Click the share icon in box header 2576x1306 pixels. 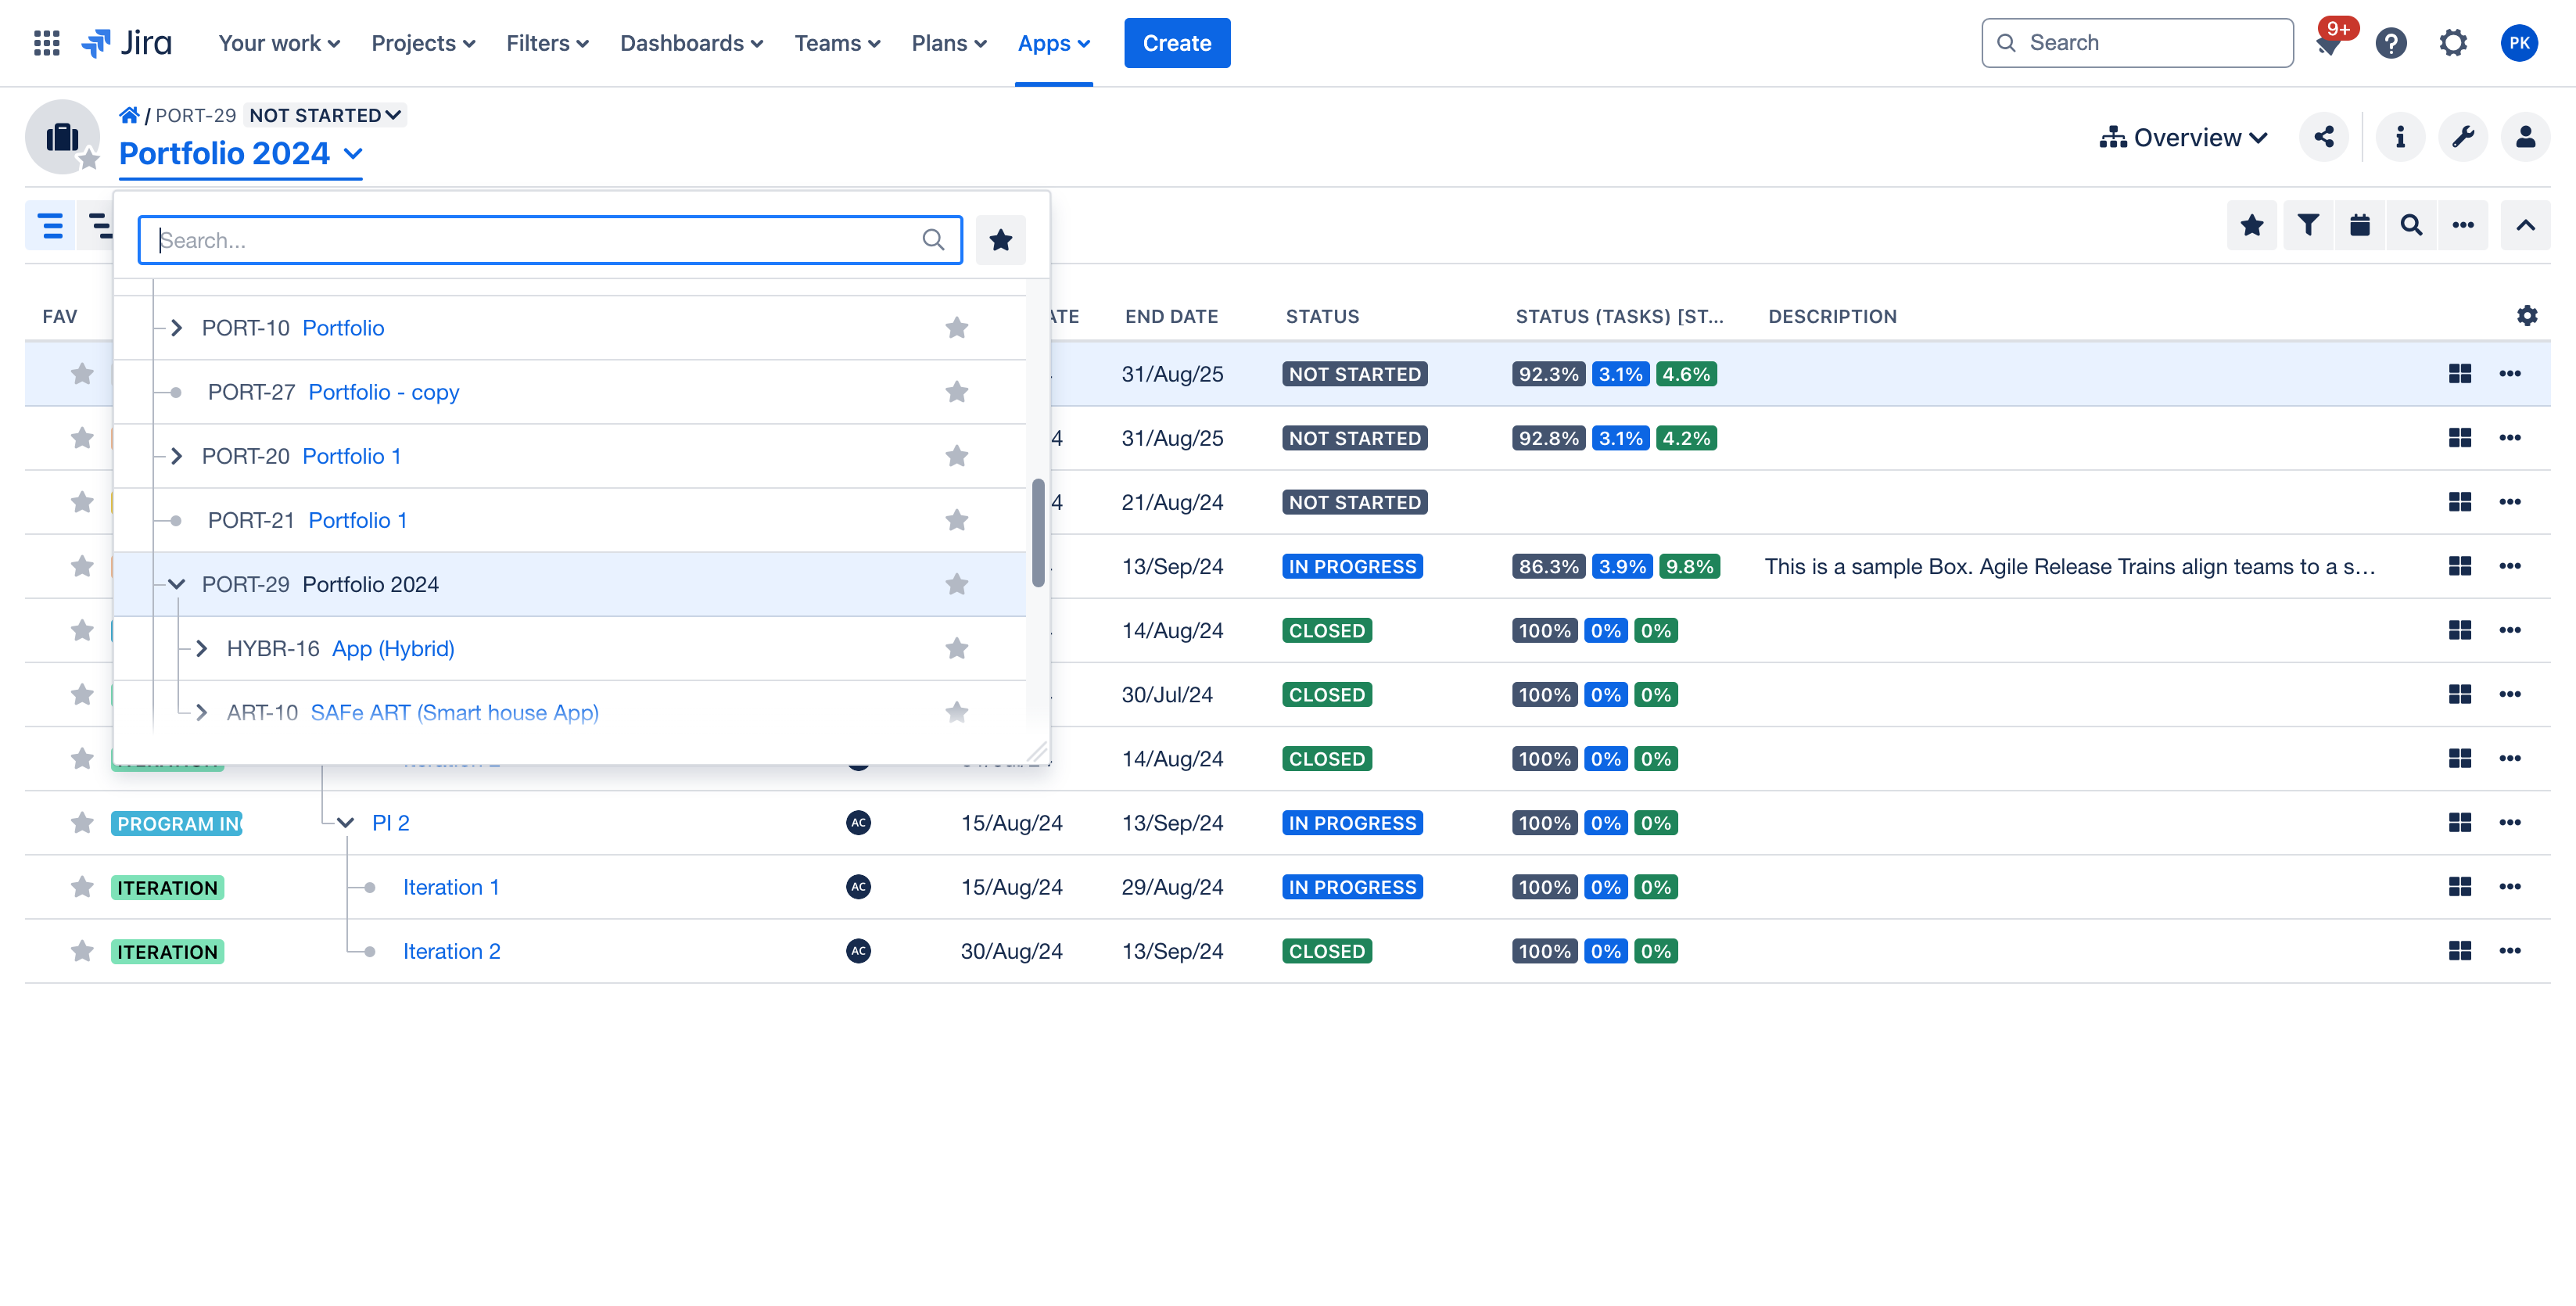[2324, 137]
